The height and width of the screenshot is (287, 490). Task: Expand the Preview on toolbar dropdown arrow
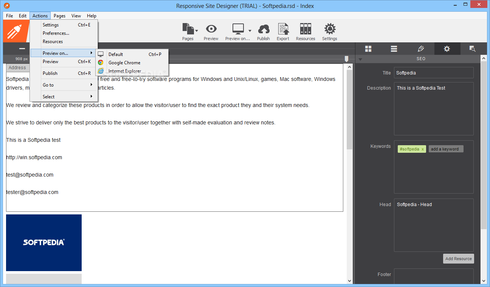coord(250,30)
